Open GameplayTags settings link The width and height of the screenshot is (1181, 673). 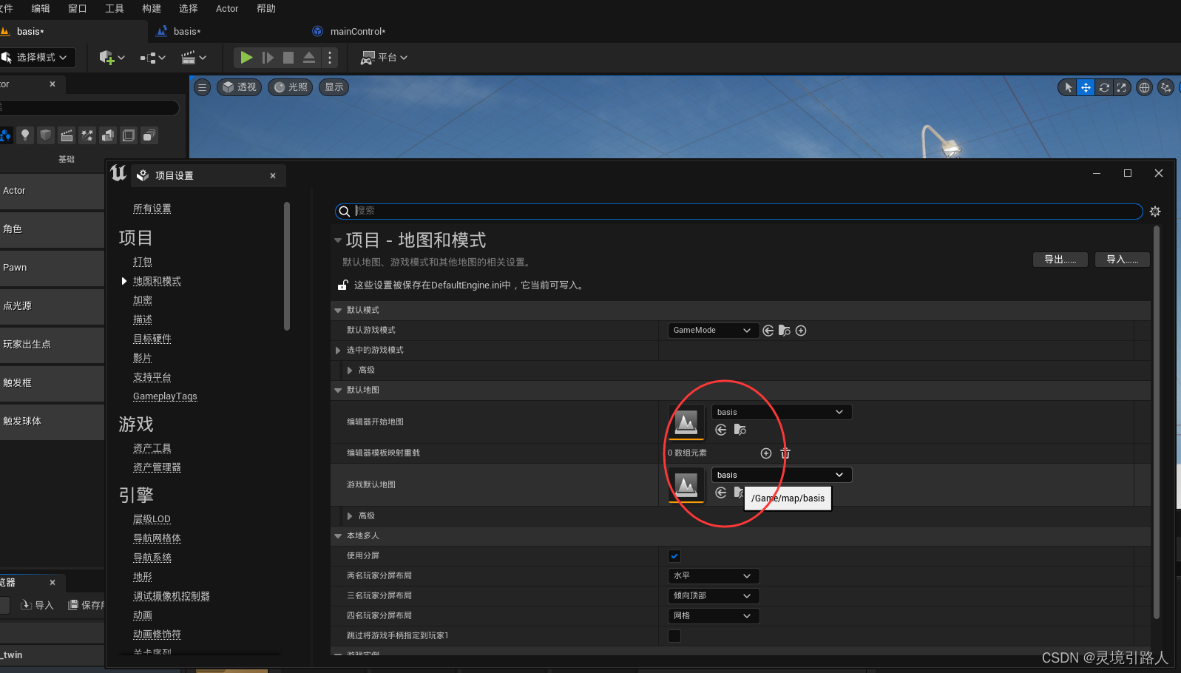(x=165, y=396)
